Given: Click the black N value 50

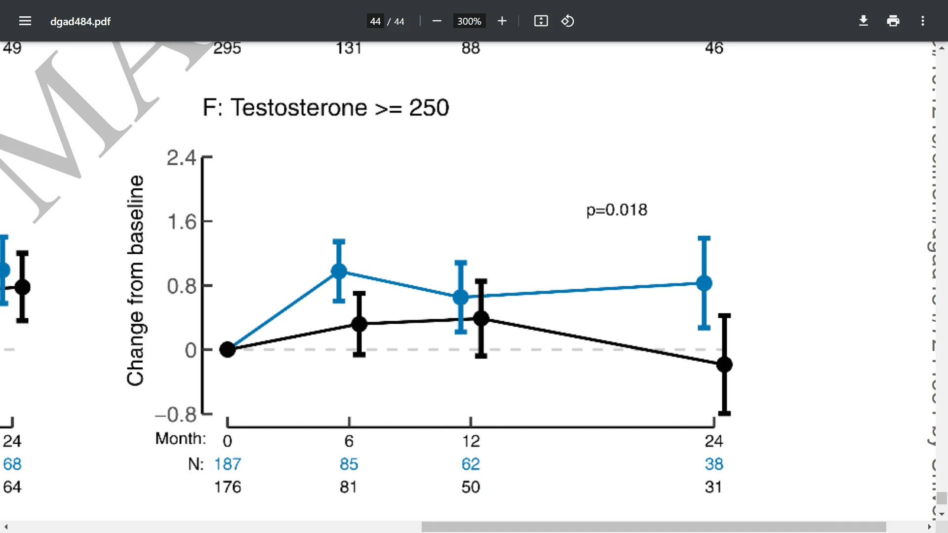Looking at the screenshot, I should pos(471,487).
